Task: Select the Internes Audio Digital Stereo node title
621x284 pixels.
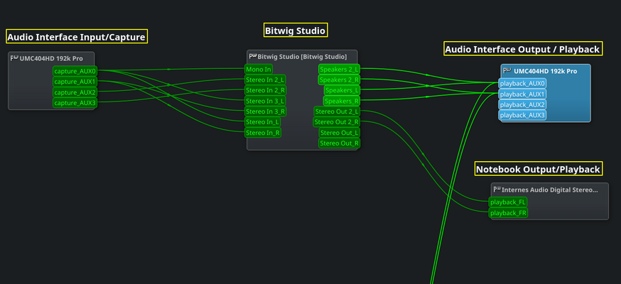Action: coord(550,190)
